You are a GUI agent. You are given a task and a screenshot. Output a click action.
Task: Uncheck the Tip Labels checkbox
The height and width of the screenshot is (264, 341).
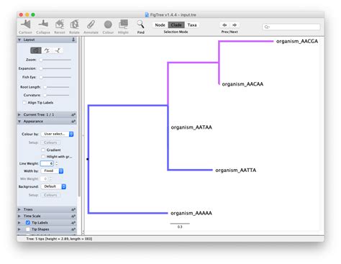tap(28, 223)
